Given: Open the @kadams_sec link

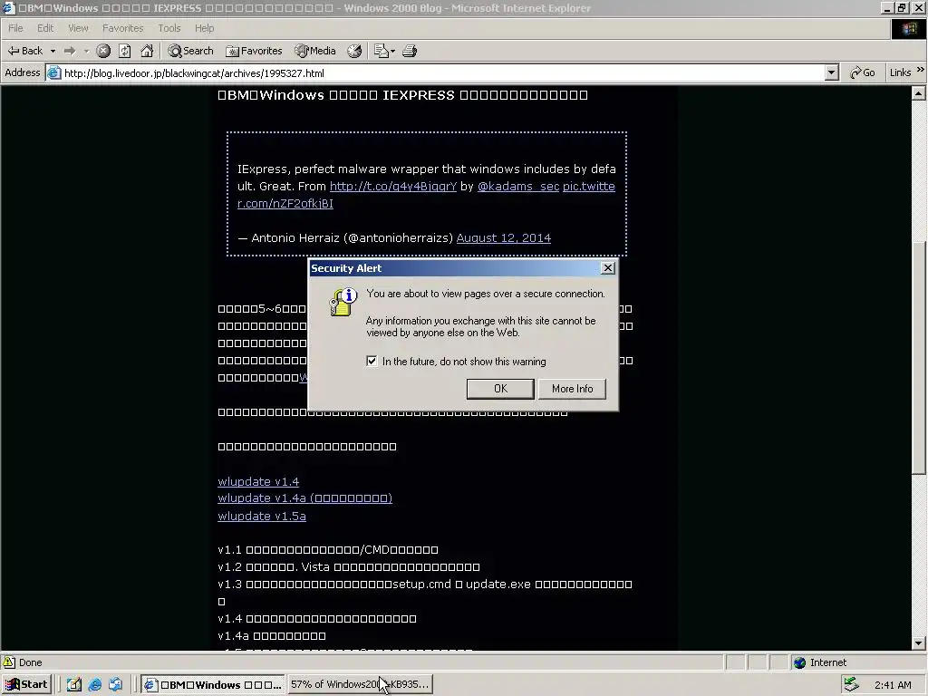Looking at the screenshot, I should pos(517,186).
